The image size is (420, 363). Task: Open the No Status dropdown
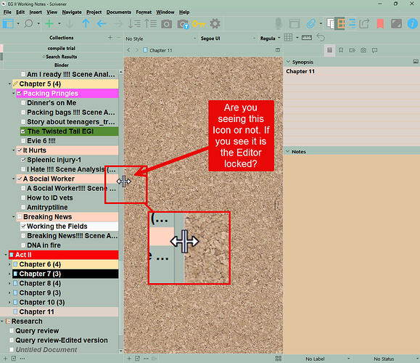click(x=385, y=359)
